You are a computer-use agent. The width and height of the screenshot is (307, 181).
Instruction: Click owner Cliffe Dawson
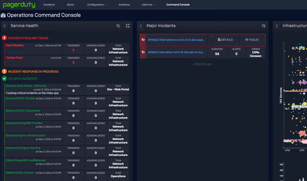click(256, 54)
